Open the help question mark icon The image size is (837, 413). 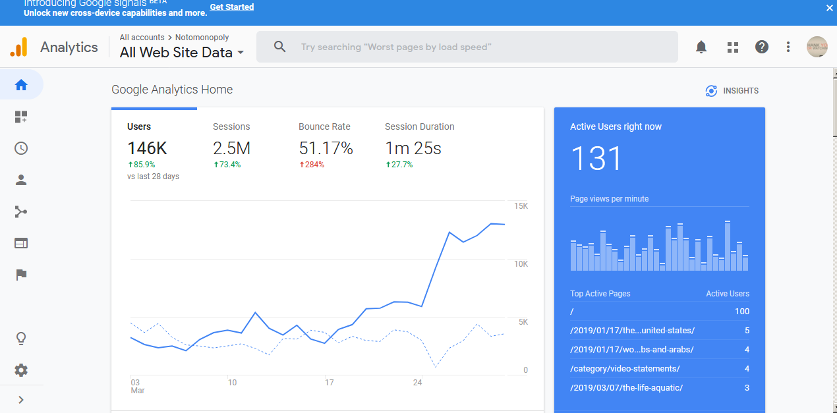762,47
